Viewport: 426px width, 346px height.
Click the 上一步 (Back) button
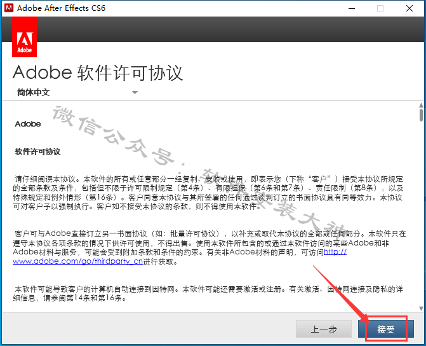324,329
